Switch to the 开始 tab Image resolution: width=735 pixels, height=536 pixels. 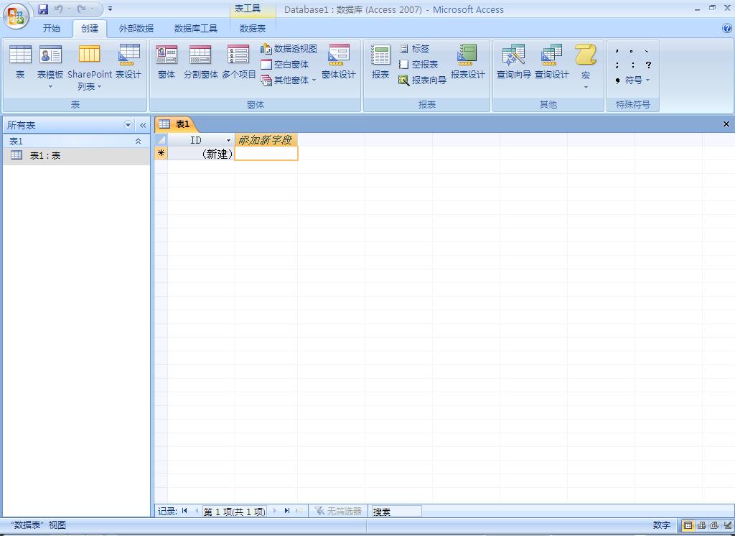coord(52,29)
